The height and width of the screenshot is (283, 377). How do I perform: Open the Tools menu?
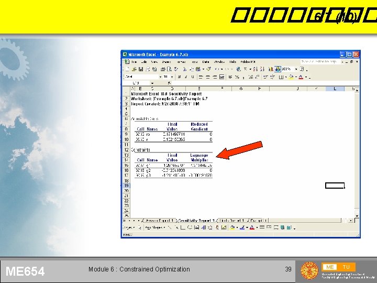click(x=194, y=62)
